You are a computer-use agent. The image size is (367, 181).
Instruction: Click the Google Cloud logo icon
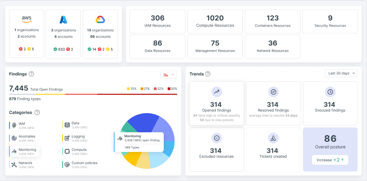tap(100, 20)
